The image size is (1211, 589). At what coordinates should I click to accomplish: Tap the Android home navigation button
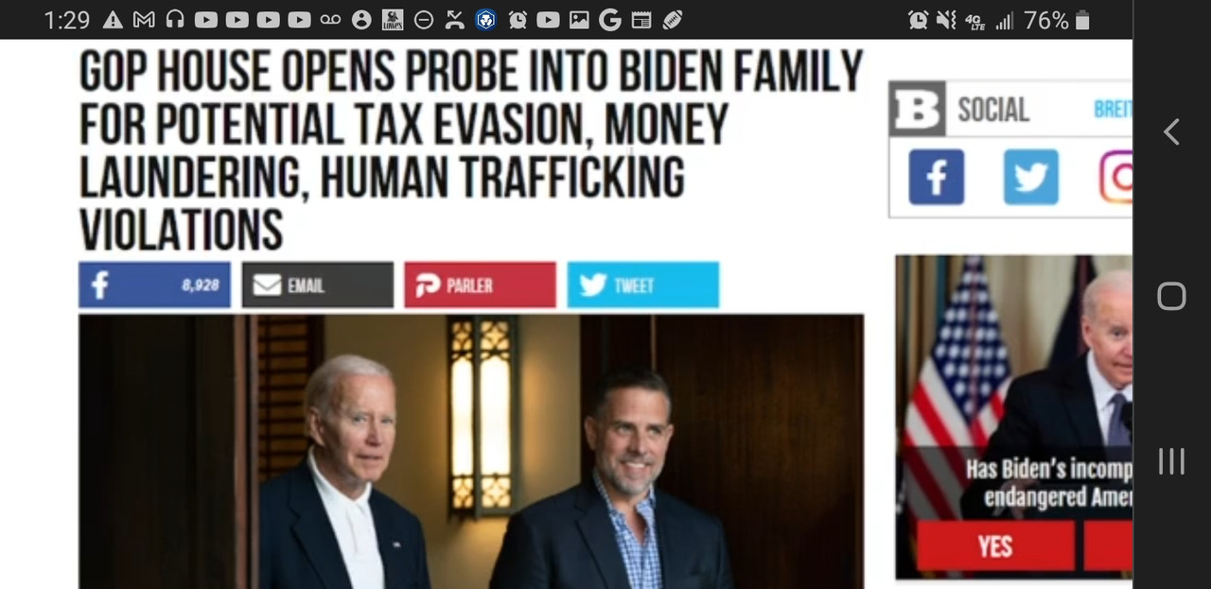coord(1171,296)
